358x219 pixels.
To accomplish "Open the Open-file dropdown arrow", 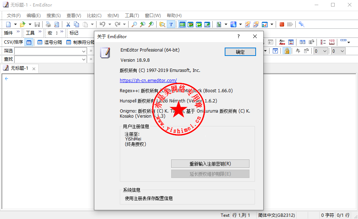I will click(29, 24).
